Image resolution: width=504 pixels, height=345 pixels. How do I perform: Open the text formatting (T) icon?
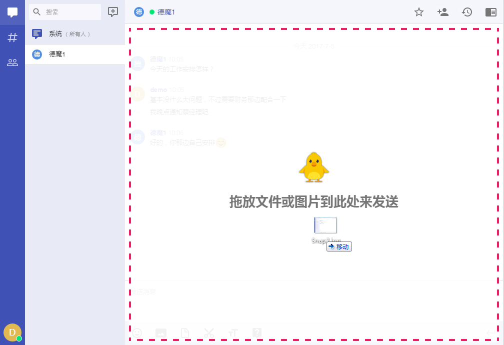(233, 332)
